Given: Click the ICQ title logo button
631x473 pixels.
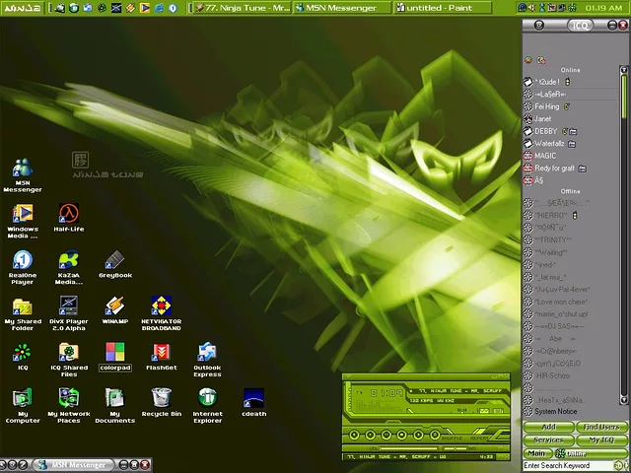Looking at the screenshot, I should (580, 26).
